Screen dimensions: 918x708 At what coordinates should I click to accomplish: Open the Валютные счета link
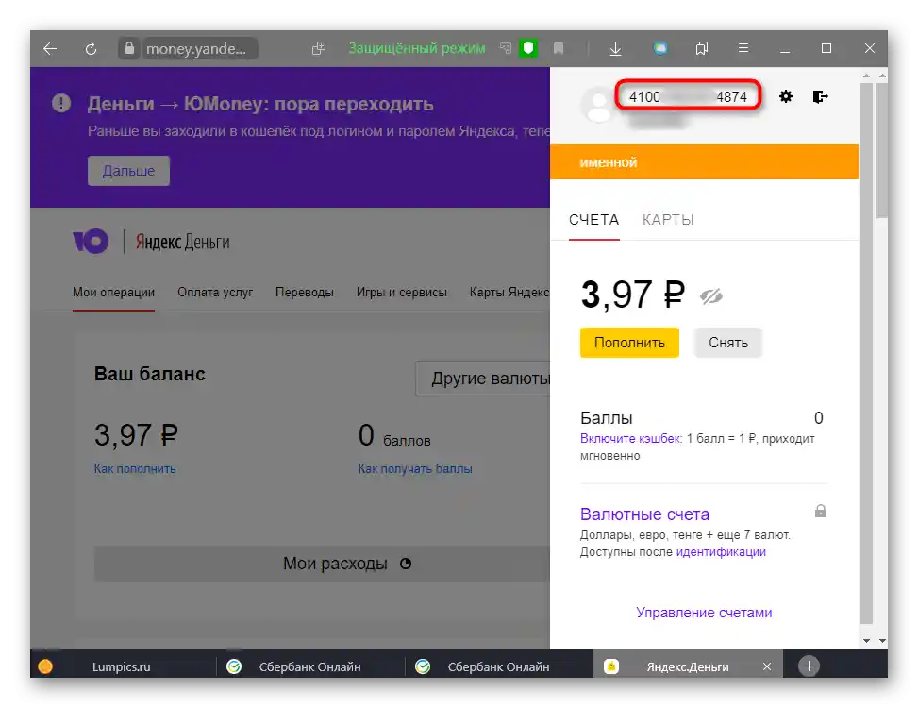point(644,514)
